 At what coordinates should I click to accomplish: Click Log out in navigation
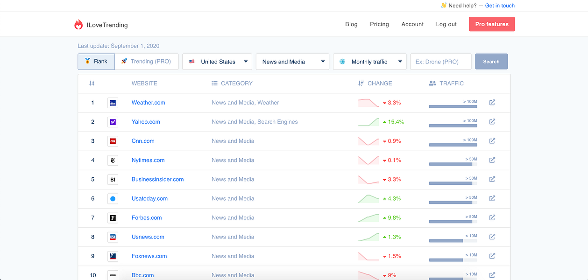pyautogui.click(x=446, y=24)
